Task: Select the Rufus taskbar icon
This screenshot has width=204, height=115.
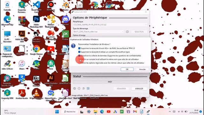Action: point(148,111)
